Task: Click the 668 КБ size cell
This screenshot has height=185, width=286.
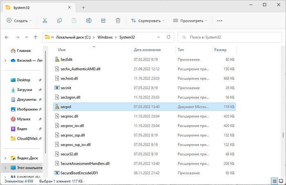Action: point(229,78)
